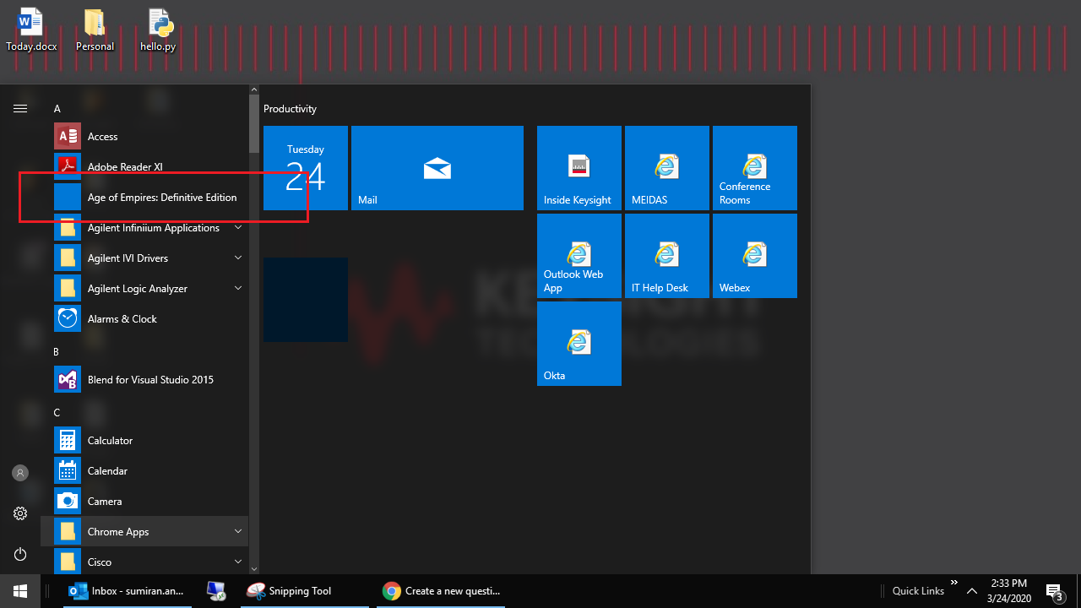The image size is (1081, 608).
Task: Select hello.py desktop file
Action: click(158, 30)
